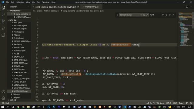The image size is (194, 109).
Task: Click Ln 9, Col 79 status entry
Action: click(x=150, y=103)
